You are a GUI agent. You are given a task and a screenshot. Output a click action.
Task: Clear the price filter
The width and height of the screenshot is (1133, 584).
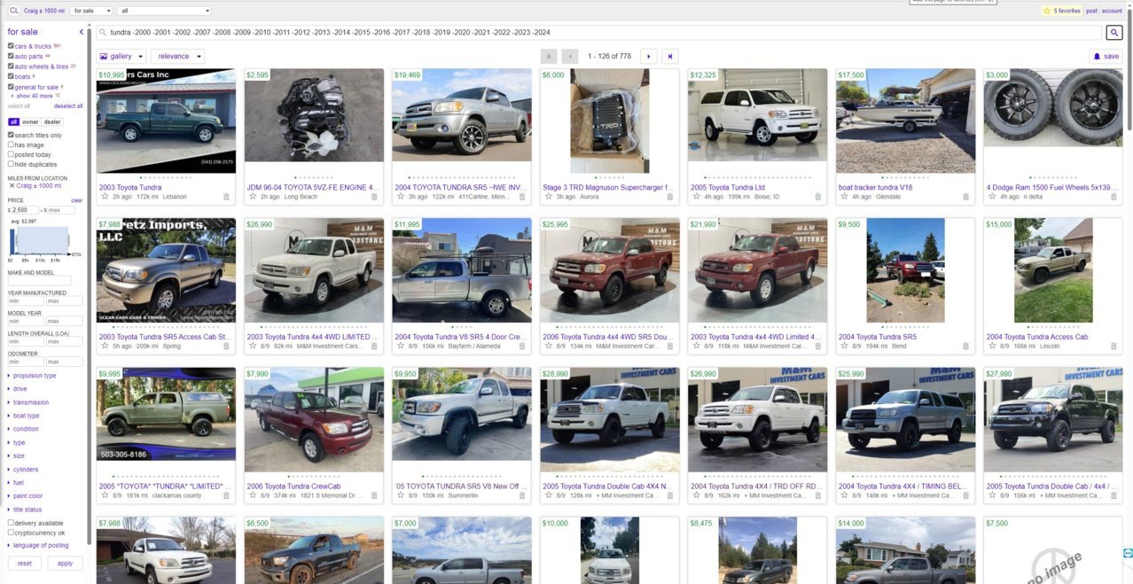tap(77, 200)
